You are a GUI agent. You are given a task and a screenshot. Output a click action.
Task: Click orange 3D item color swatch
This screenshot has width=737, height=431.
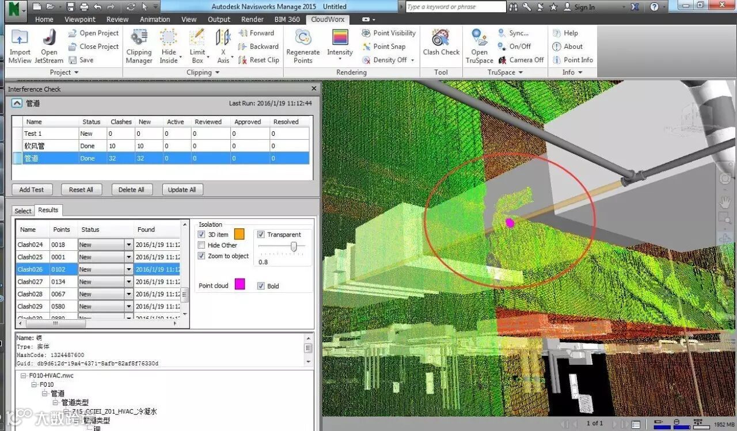click(239, 234)
